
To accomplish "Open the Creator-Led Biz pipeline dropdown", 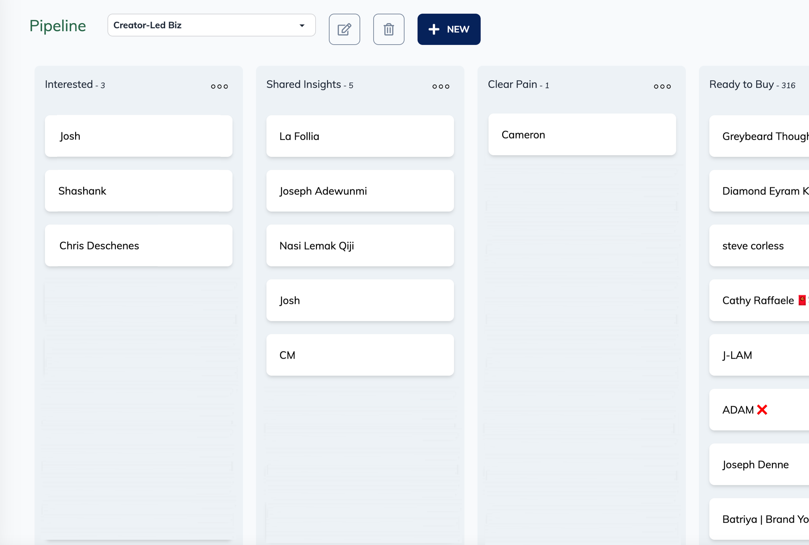I will [211, 25].
